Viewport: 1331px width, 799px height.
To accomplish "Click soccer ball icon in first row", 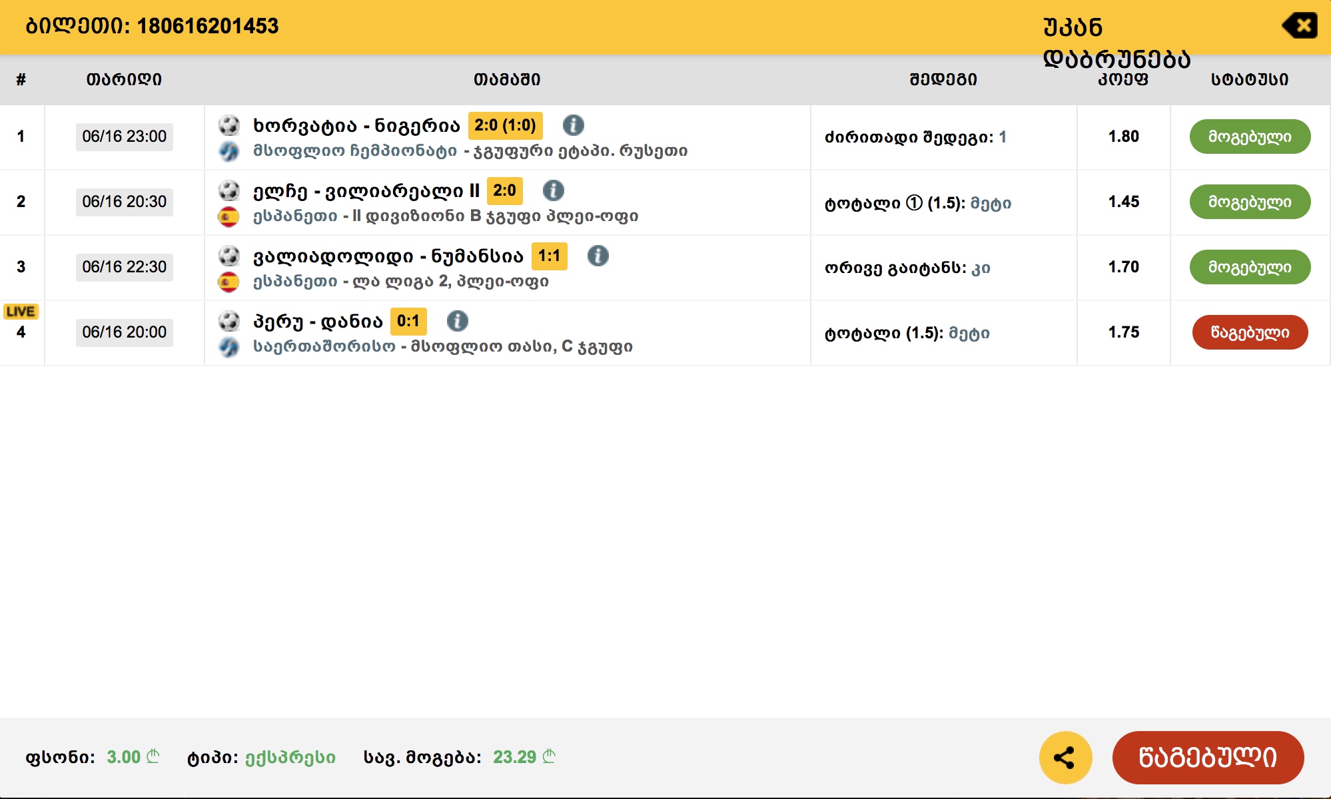I will click(x=228, y=125).
